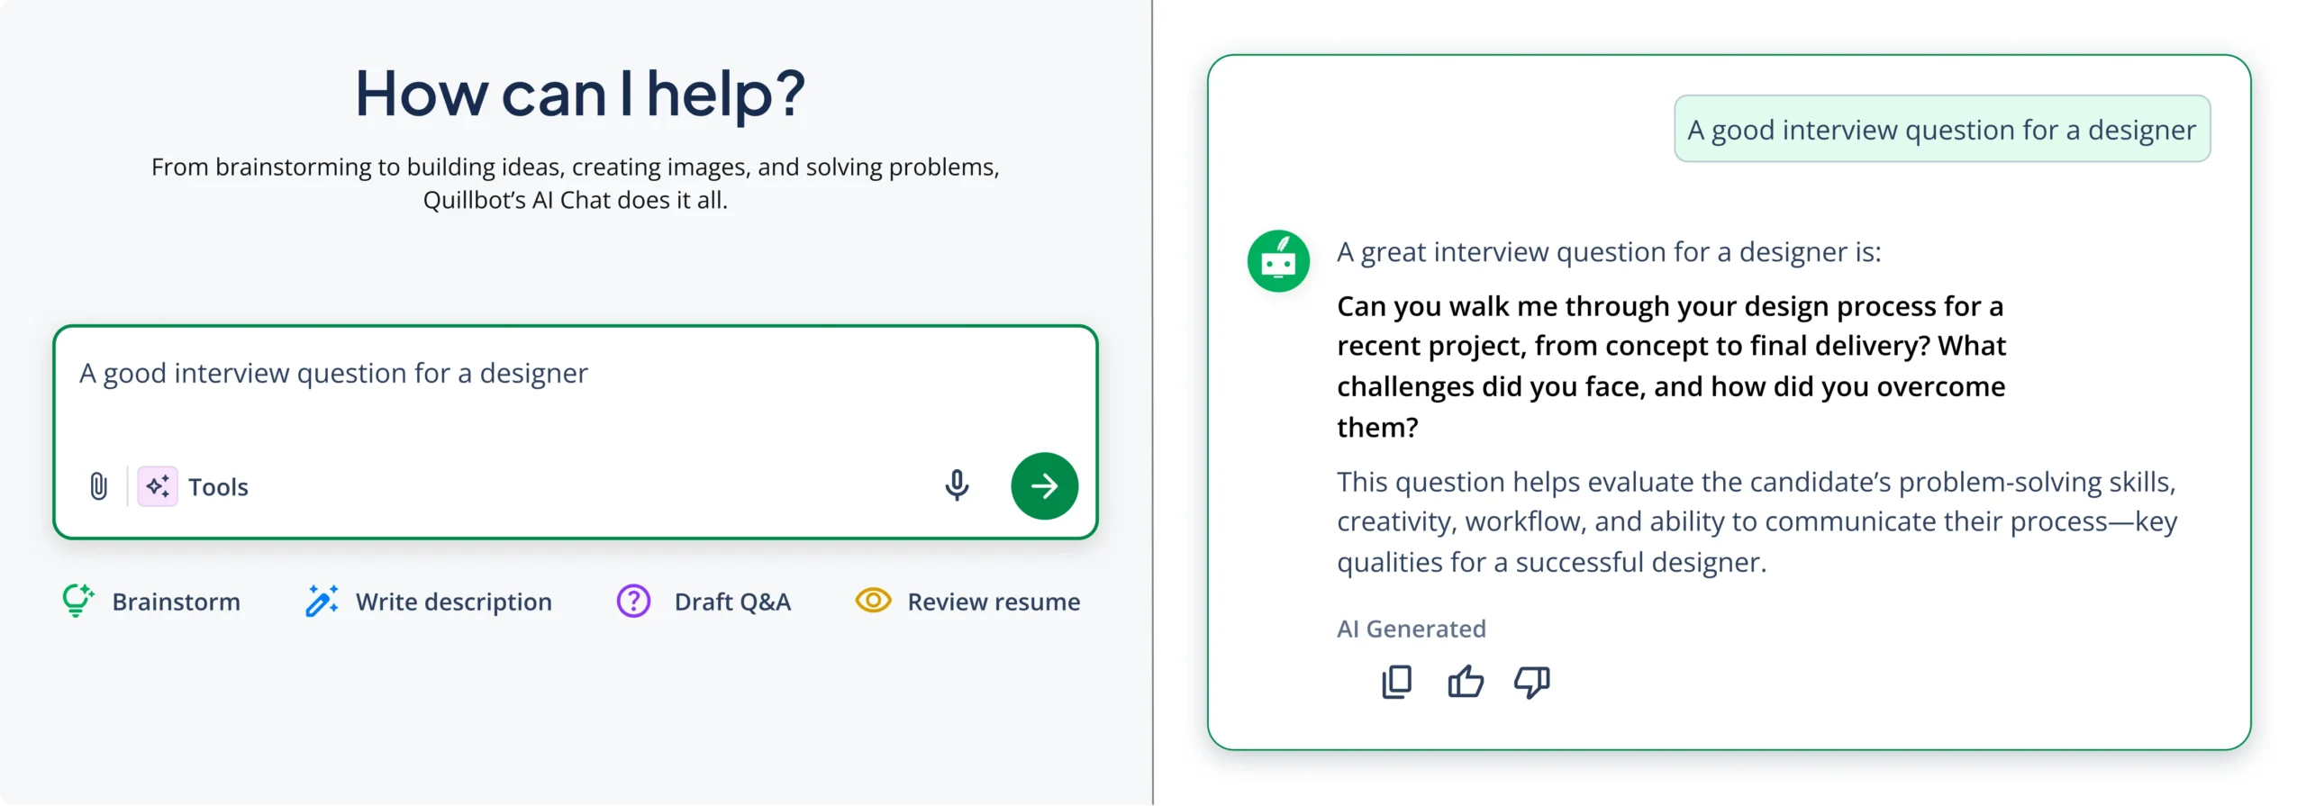The height and width of the screenshot is (806, 2306).
Task: Give thumbs up to the response
Action: pos(1465,682)
